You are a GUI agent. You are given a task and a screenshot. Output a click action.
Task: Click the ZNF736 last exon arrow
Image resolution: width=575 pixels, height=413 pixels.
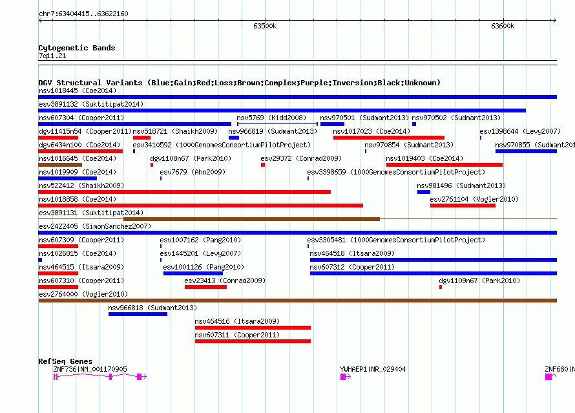point(141,377)
